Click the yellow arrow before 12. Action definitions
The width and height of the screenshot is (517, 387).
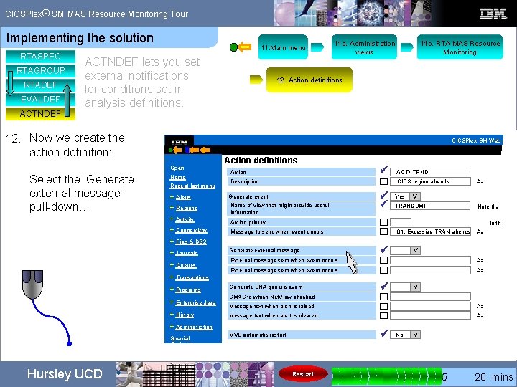(x=256, y=80)
